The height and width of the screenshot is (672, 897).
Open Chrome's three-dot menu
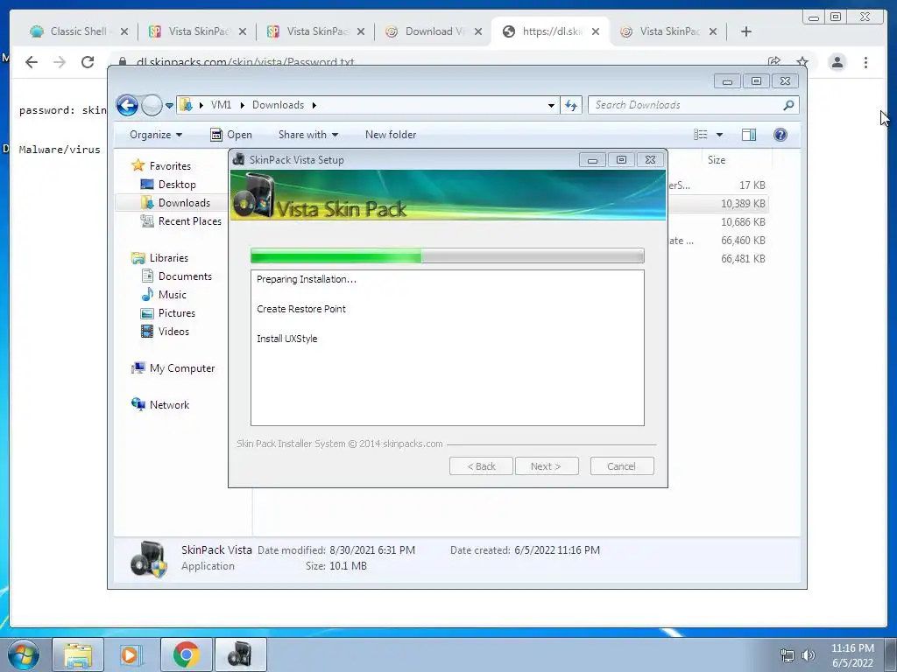tap(865, 62)
